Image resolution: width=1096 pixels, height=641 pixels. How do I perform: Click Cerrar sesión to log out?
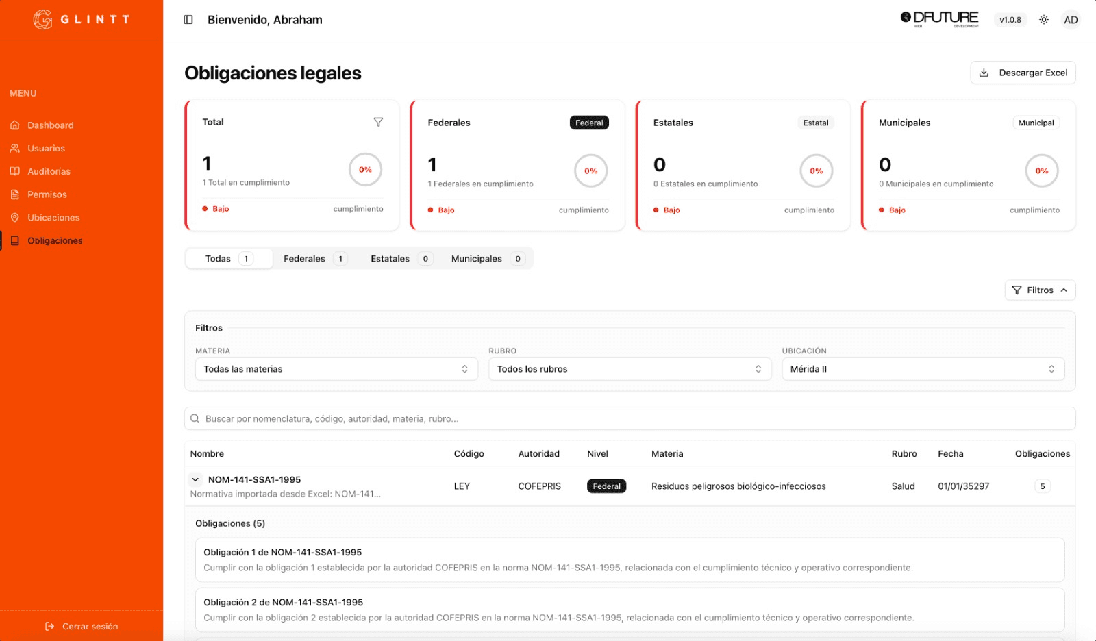click(x=82, y=626)
